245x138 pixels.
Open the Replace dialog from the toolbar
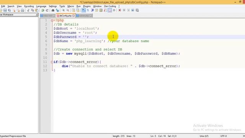pyautogui.click(x=57, y=10)
